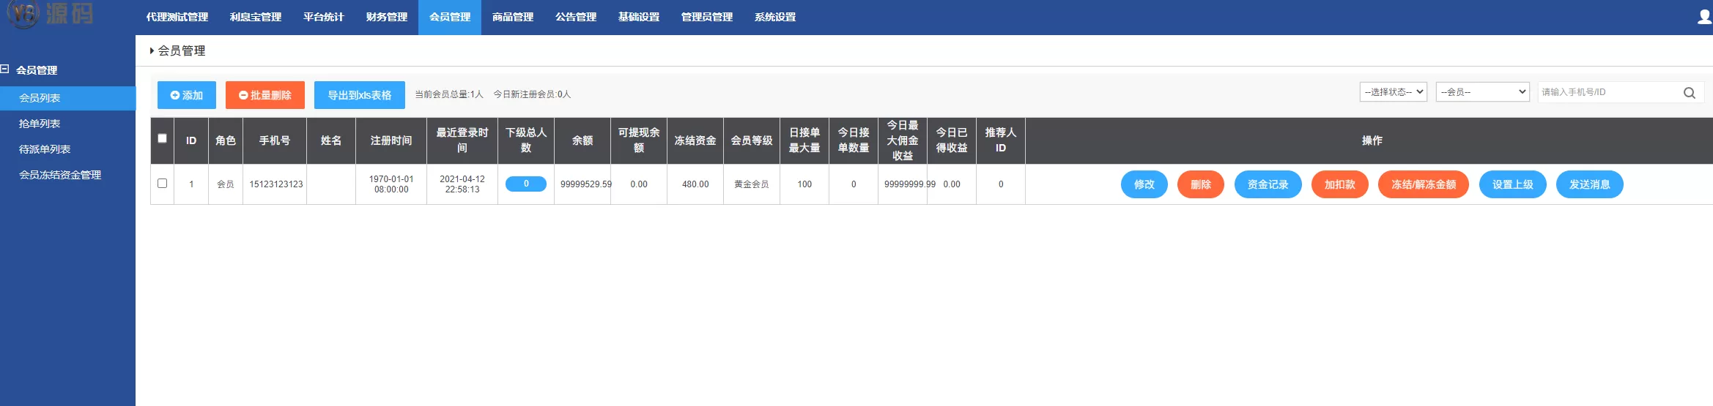The height and width of the screenshot is (406, 1713).
Task: Click the blue 修改 edit button
Action: [x=1144, y=184]
